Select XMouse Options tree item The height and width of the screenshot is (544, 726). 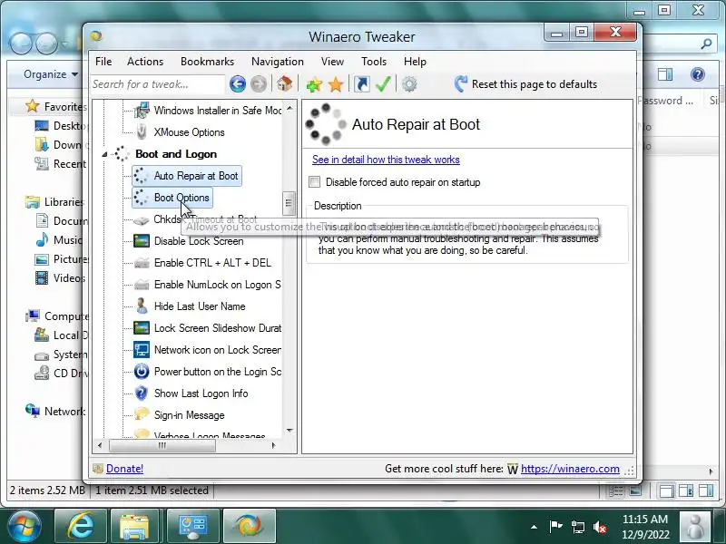(189, 132)
